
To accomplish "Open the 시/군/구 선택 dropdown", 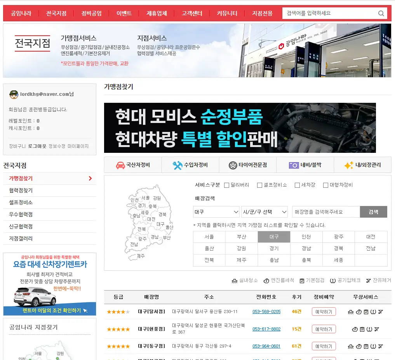I will [264, 212].
